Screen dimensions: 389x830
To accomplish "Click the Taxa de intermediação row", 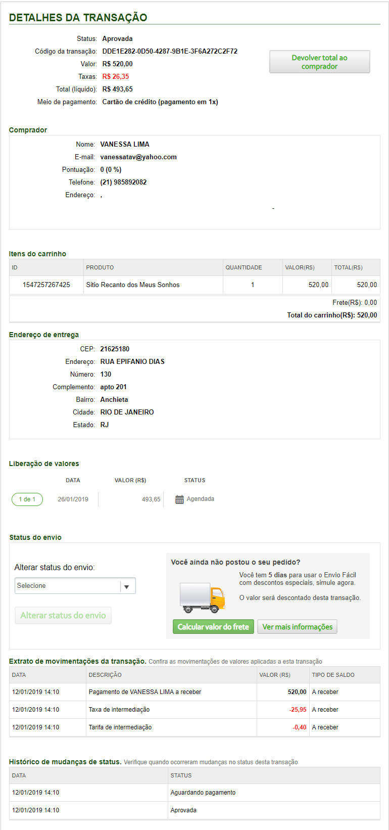I will pos(119,710).
